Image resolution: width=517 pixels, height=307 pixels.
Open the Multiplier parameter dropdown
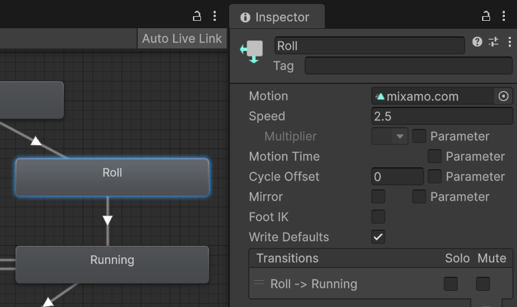click(x=390, y=136)
